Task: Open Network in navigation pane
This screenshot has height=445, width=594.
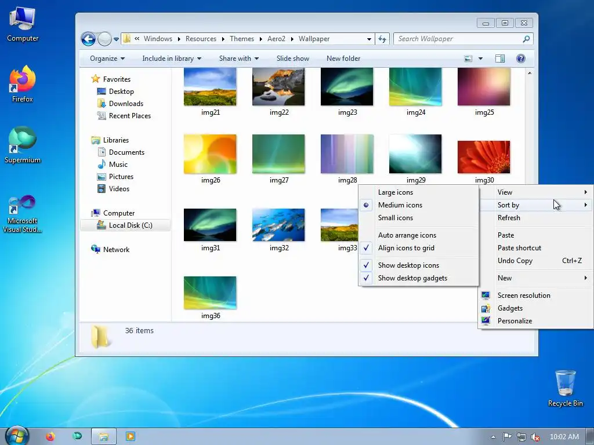Action: pyautogui.click(x=116, y=250)
